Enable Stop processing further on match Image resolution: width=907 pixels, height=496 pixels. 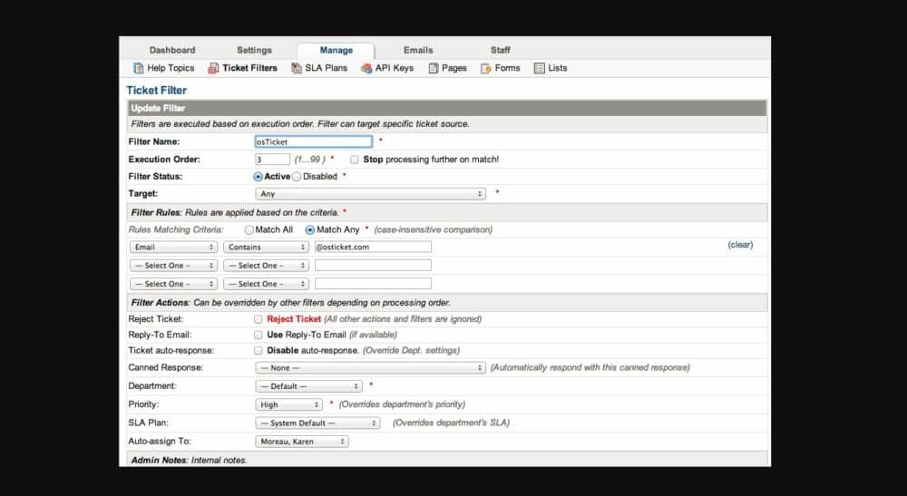pyautogui.click(x=355, y=160)
